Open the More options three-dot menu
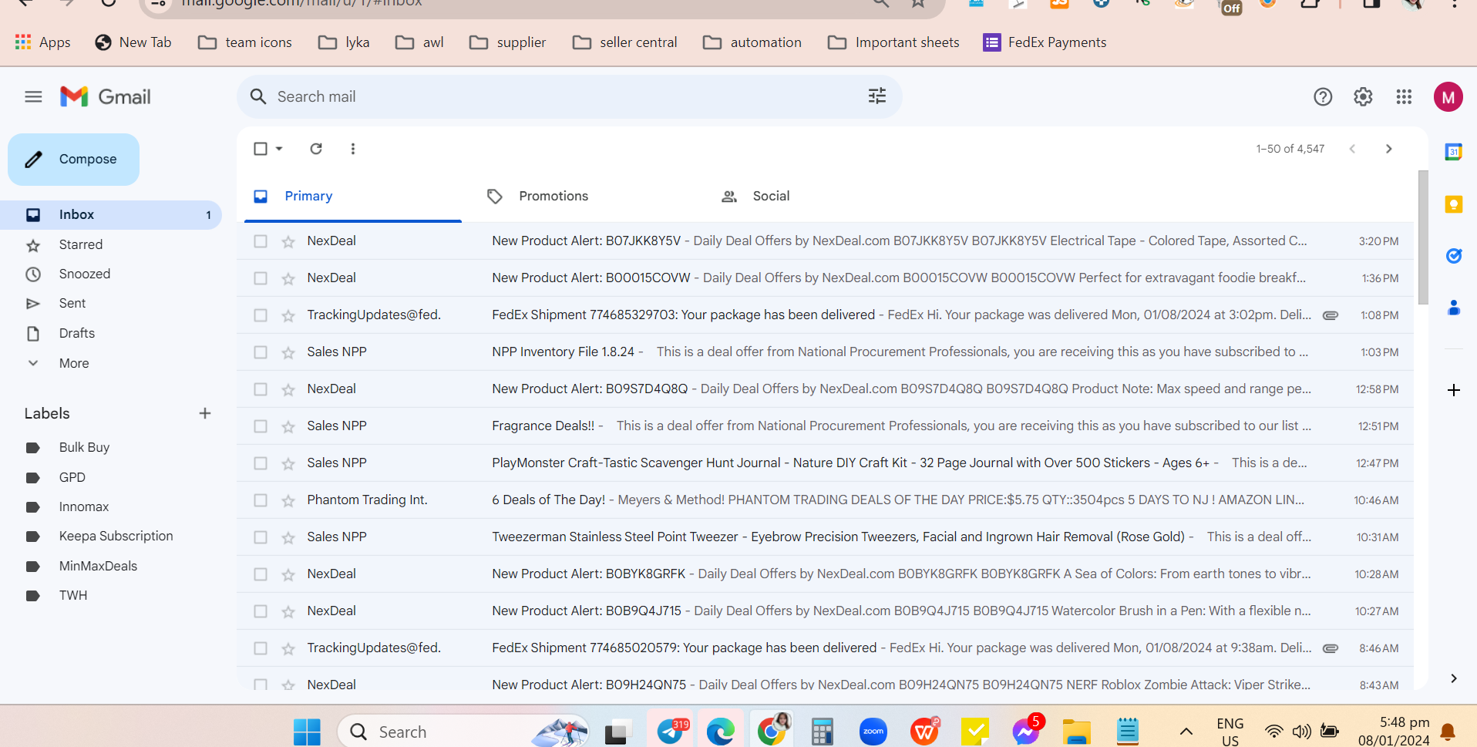 point(353,149)
